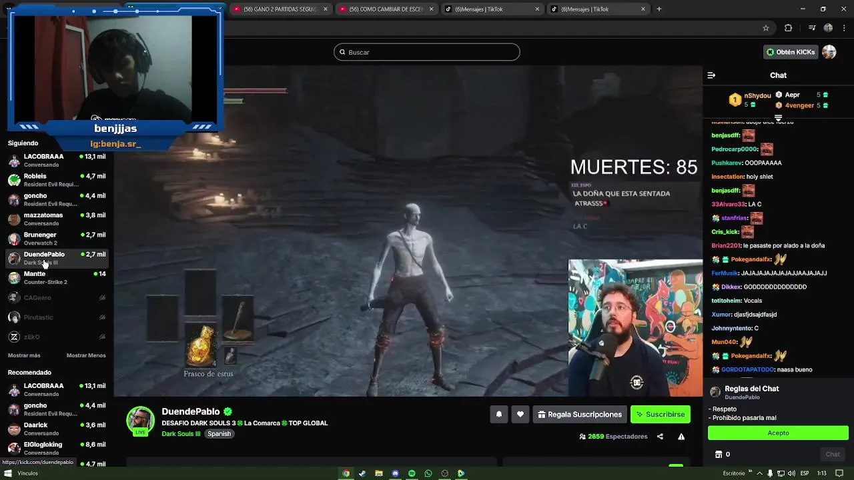Open WhatsApp from the taskbar
The image size is (854, 480).
(x=428, y=473)
